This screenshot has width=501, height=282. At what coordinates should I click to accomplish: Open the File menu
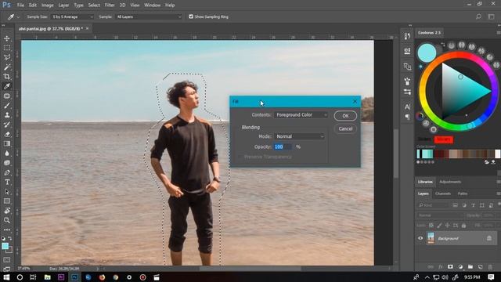click(x=20, y=5)
